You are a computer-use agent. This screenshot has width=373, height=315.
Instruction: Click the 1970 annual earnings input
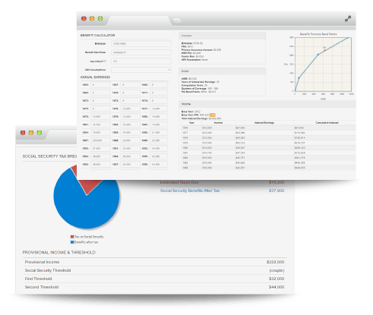click(130, 93)
